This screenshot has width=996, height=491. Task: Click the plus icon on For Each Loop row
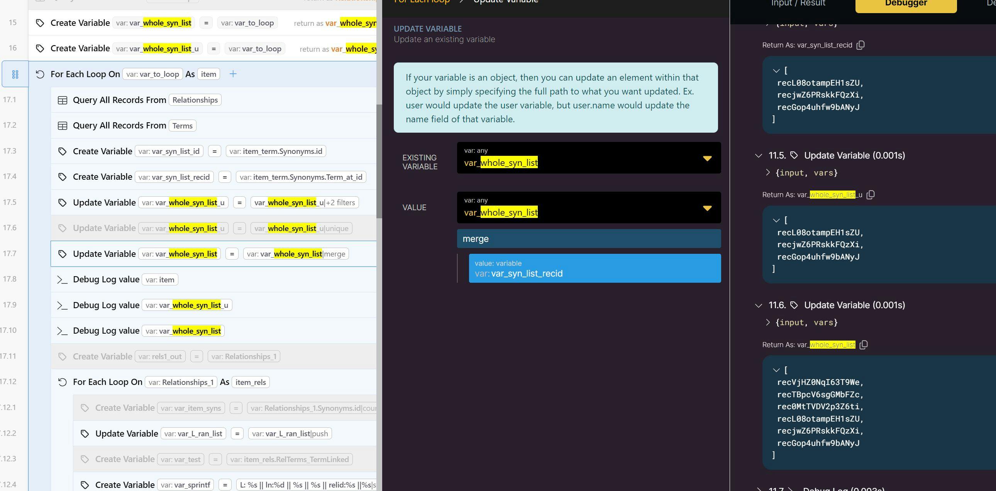click(233, 74)
